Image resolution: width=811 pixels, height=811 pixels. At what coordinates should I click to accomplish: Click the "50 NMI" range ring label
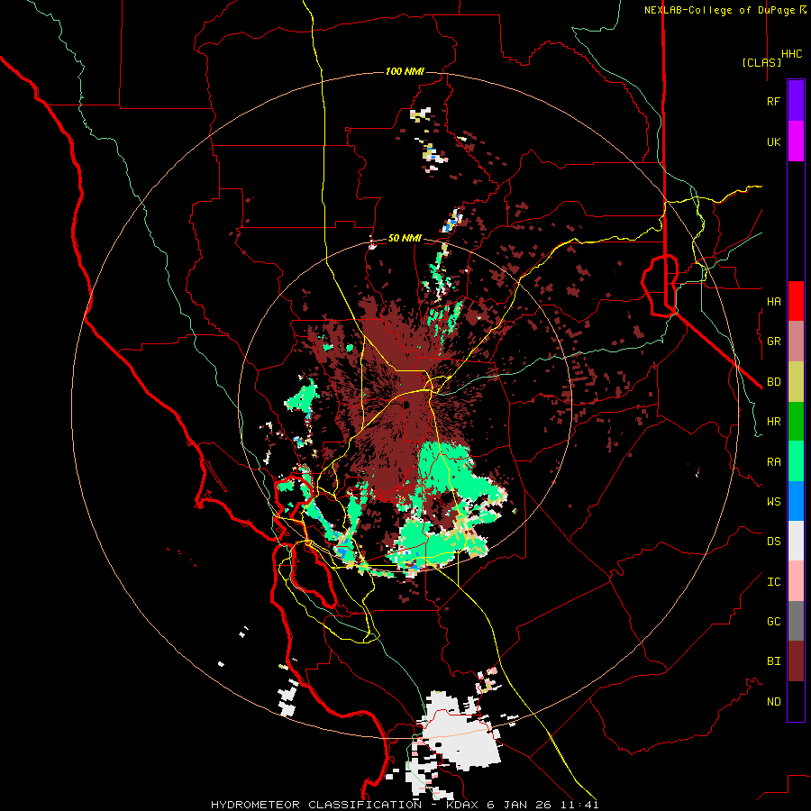pyautogui.click(x=405, y=239)
